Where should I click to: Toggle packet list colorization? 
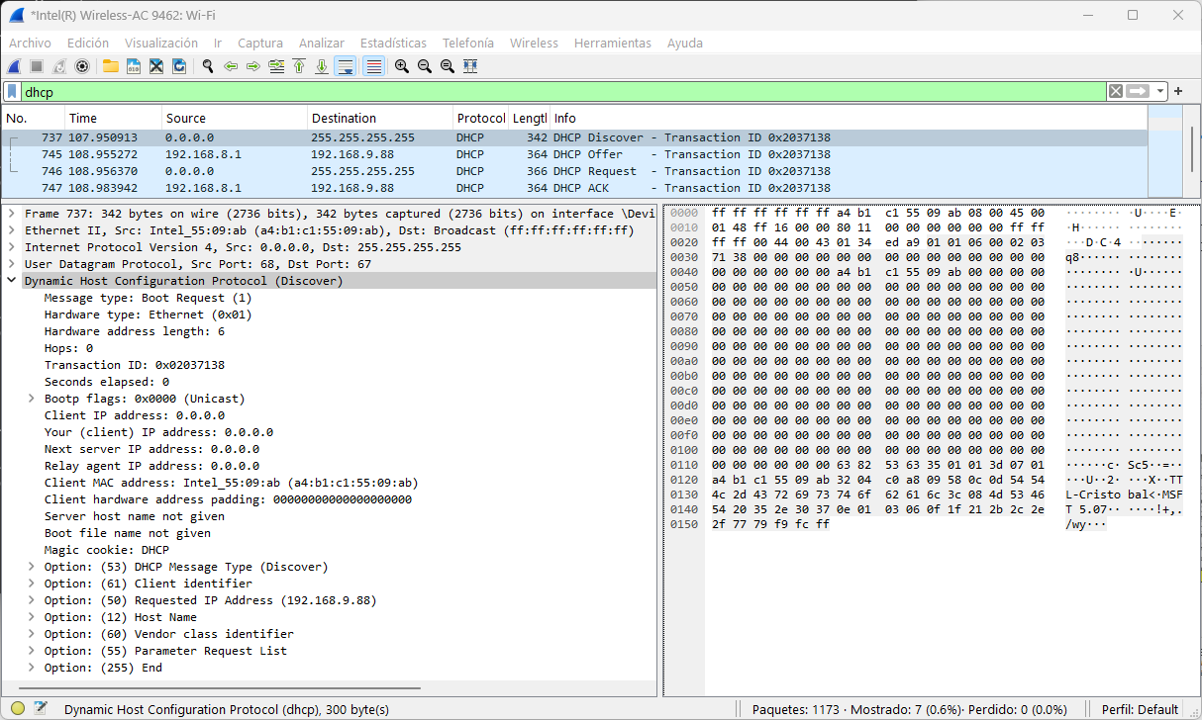click(373, 66)
